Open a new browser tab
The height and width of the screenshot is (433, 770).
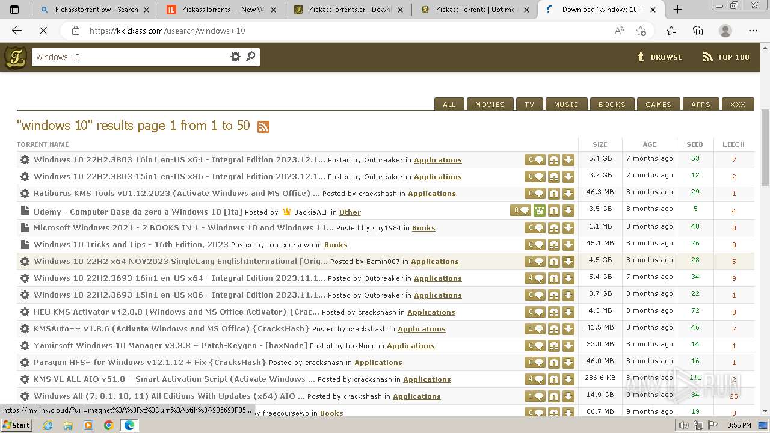677,9
